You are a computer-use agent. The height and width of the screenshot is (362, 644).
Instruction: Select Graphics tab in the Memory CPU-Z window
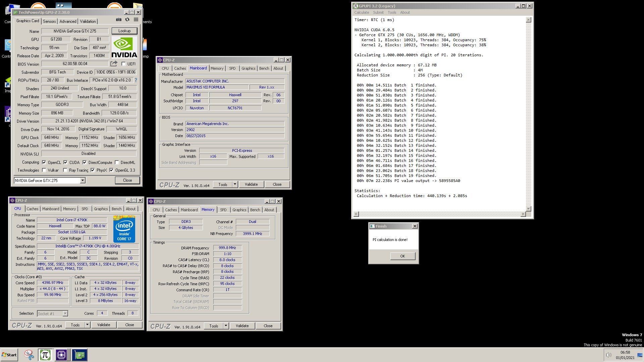(x=239, y=210)
